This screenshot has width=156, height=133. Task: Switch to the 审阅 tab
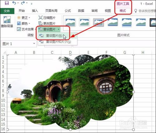(x=95, y=11)
